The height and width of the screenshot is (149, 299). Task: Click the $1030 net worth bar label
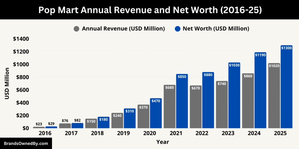click(234, 65)
